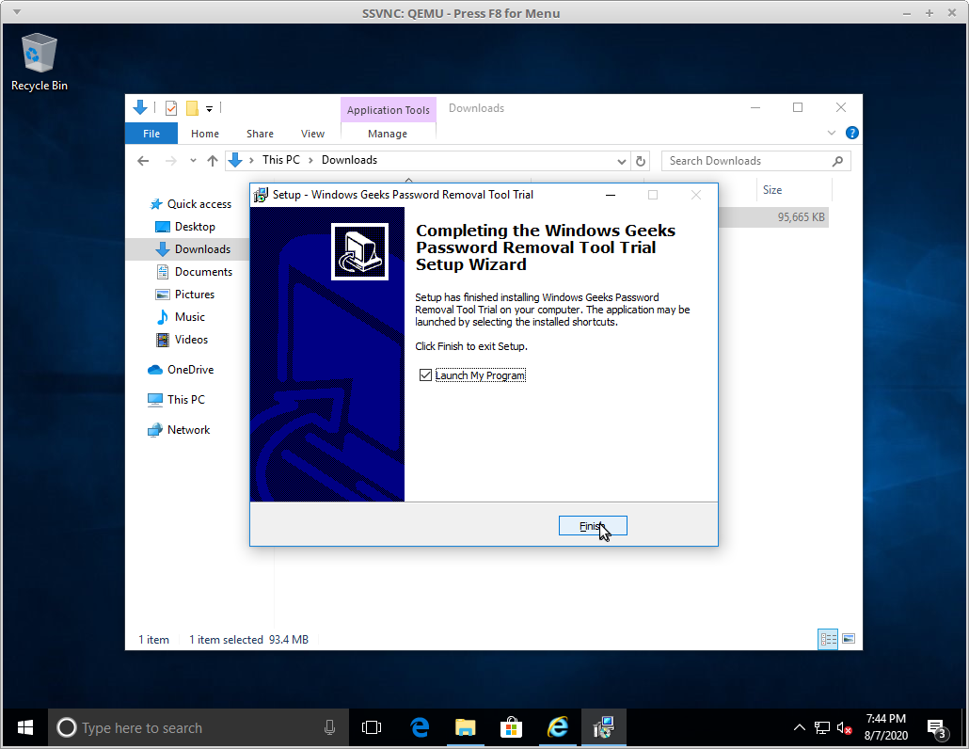Screen dimensions: 969x749
Task: Open Microsoft Store from taskbar
Action: (511, 728)
